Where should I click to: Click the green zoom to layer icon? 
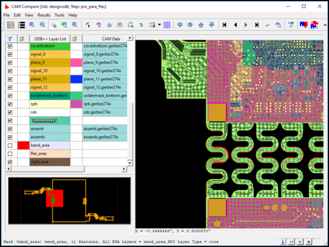coord(64,25)
